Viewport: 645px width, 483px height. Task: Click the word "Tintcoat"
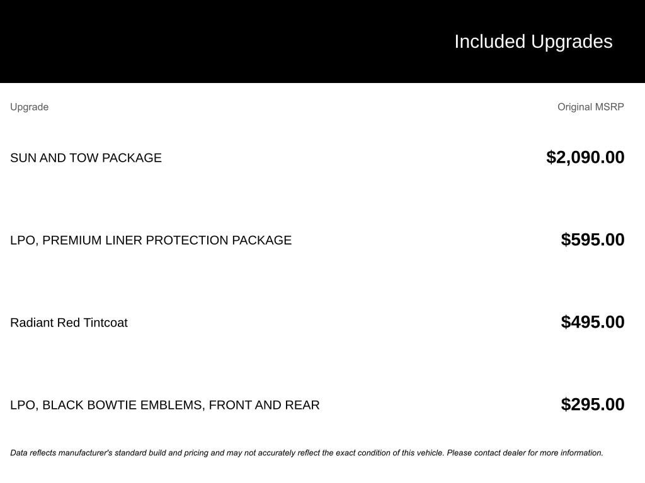[105, 323]
